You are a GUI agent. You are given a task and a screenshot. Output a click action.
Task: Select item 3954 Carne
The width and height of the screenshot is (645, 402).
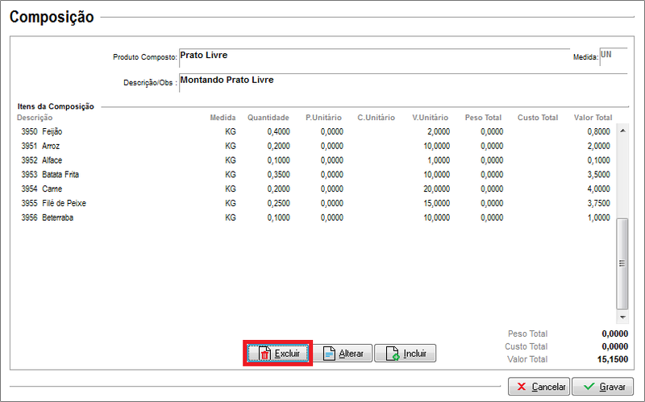(51, 189)
